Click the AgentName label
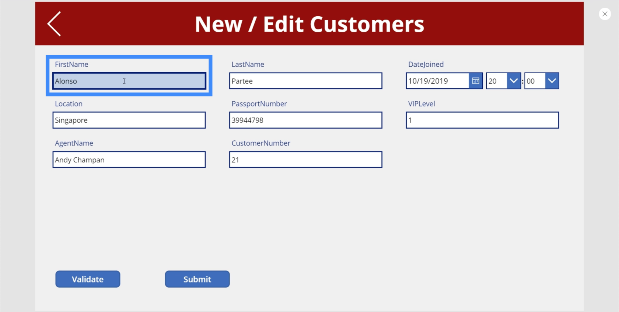Viewport: 619px width, 312px height. click(74, 143)
